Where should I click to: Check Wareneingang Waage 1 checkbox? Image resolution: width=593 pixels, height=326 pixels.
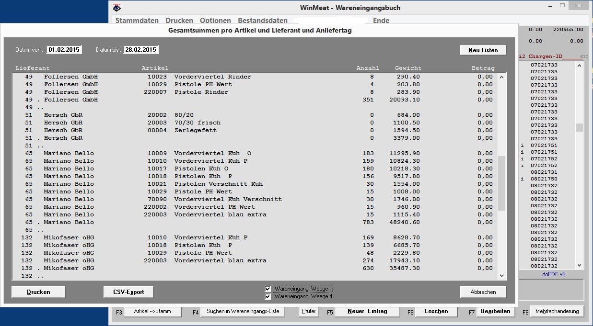tap(268, 289)
